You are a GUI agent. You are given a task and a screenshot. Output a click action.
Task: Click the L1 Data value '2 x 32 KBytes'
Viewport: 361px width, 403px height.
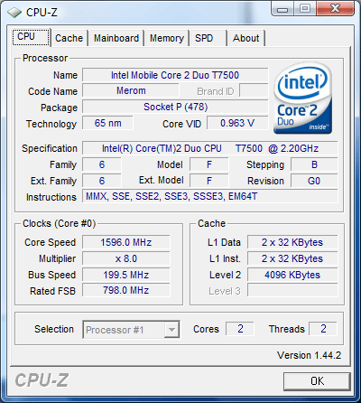[x=292, y=242]
